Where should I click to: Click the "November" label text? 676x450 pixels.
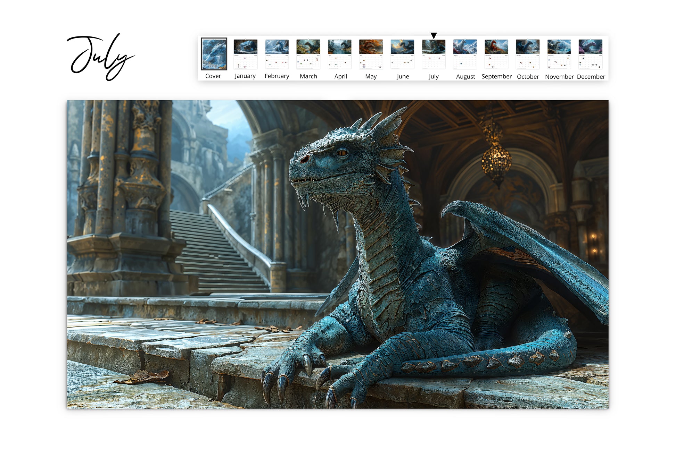coord(559,77)
